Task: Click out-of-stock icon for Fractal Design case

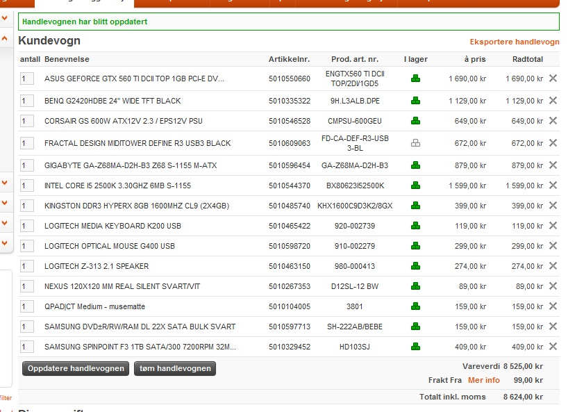Action: pyautogui.click(x=416, y=143)
